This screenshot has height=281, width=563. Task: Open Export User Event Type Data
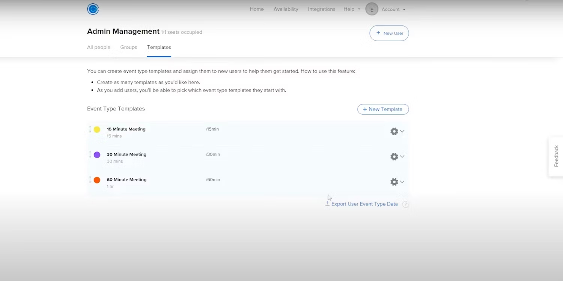point(364,204)
